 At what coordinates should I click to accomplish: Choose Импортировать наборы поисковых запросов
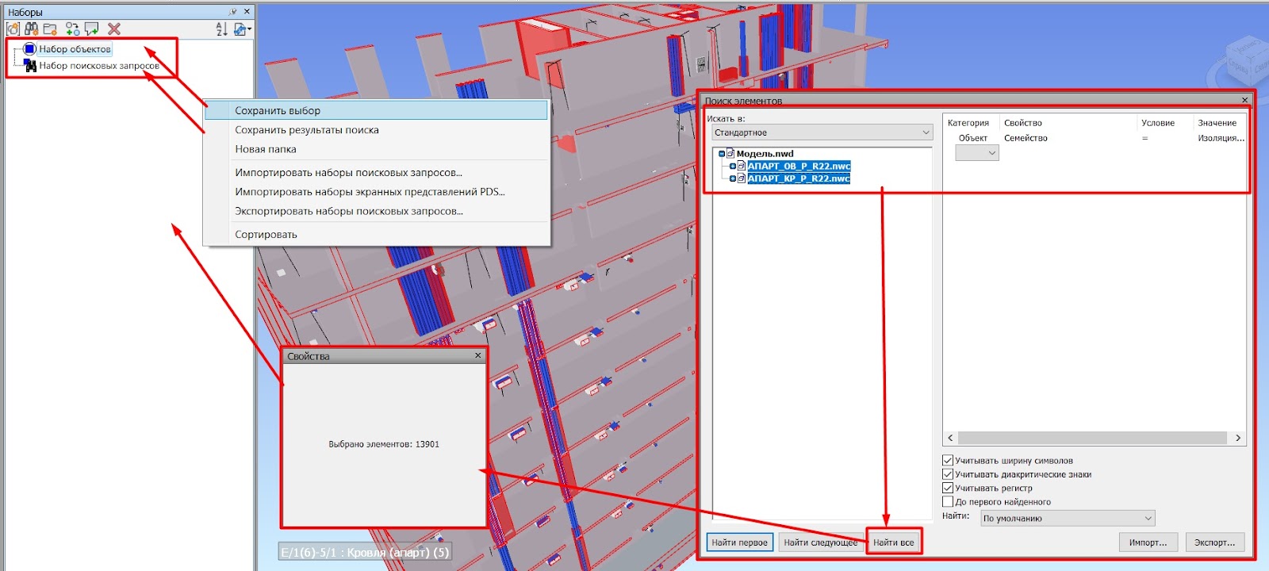click(376, 172)
